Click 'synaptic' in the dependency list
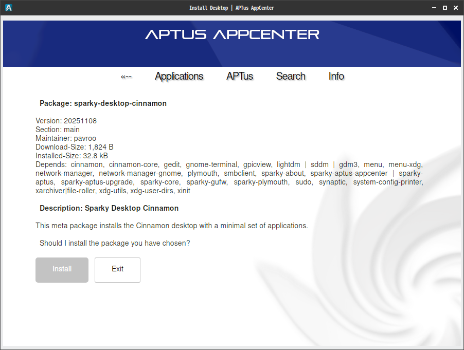The width and height of the screenshot is (464, 350). click(x=333, y=182)
